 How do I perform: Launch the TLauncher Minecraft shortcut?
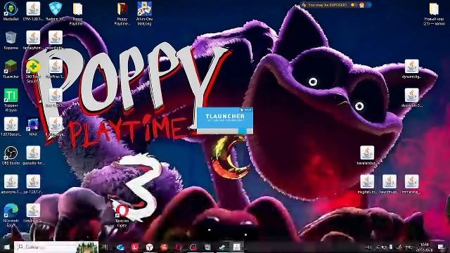11,69
